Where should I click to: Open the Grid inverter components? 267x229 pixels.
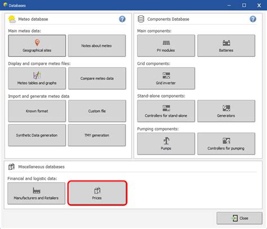pyautogui.click(x=166, y=78)
